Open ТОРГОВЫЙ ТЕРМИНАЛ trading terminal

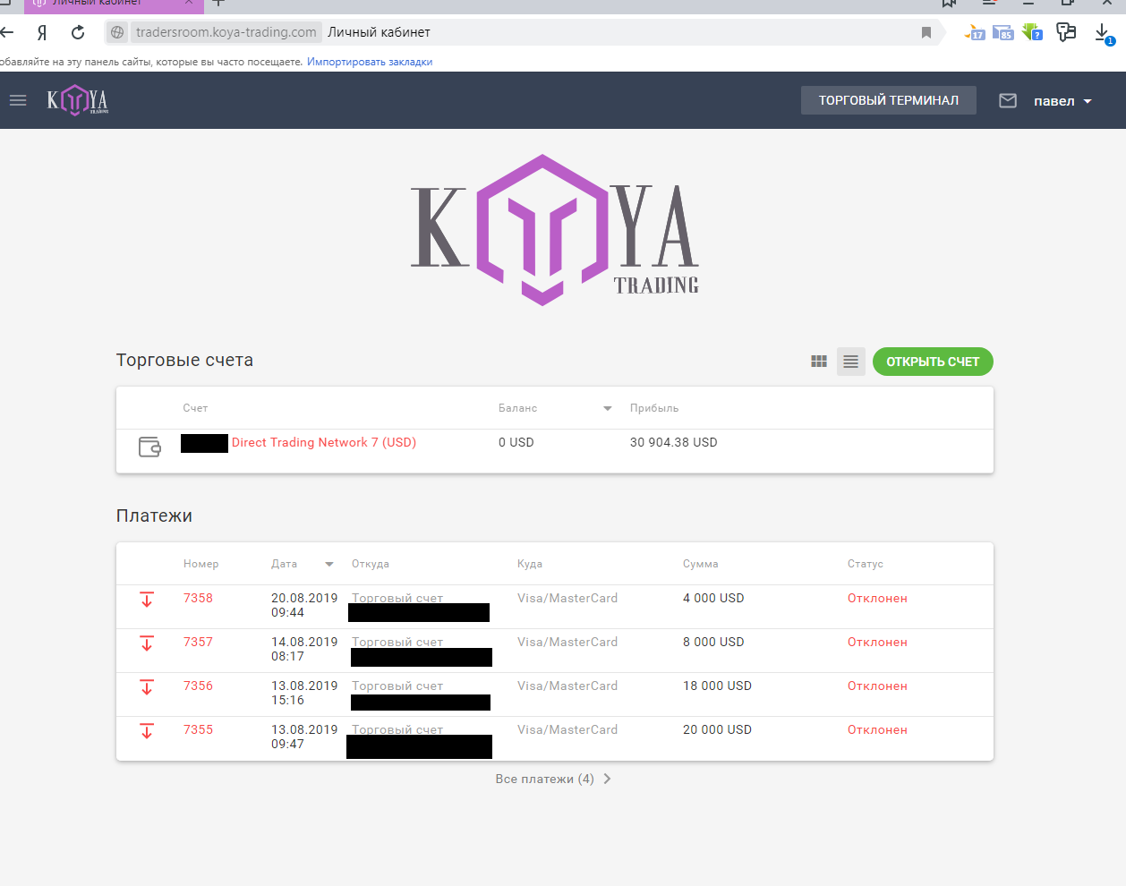889,100
